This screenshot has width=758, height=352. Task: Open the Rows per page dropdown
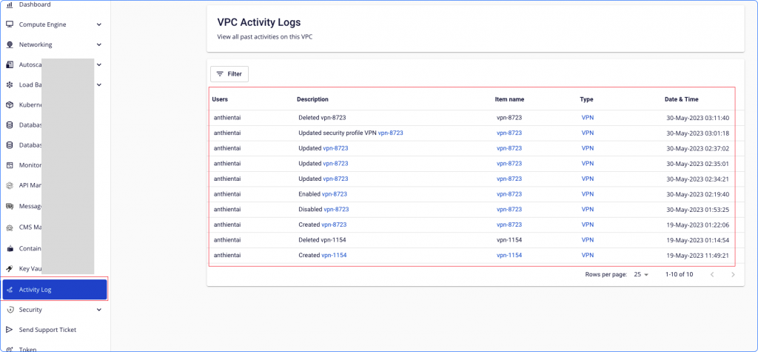point(641,274)
